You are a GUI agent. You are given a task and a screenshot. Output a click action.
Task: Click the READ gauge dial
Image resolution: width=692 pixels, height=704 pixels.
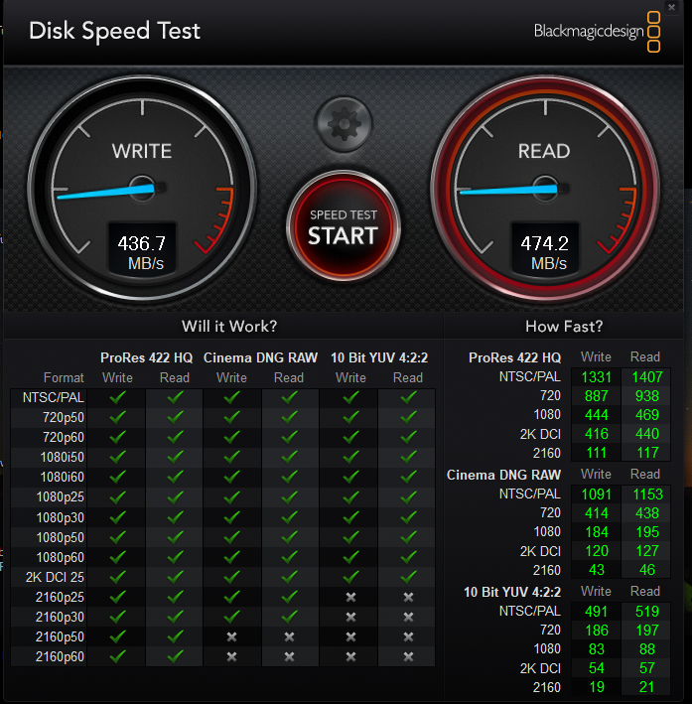coord(543,189)
